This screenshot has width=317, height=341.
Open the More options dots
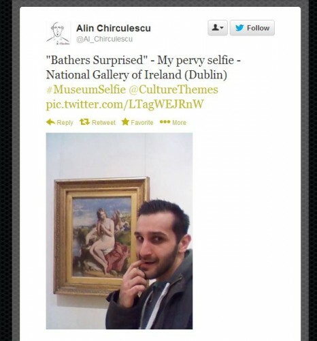click(x=165, y=122)
